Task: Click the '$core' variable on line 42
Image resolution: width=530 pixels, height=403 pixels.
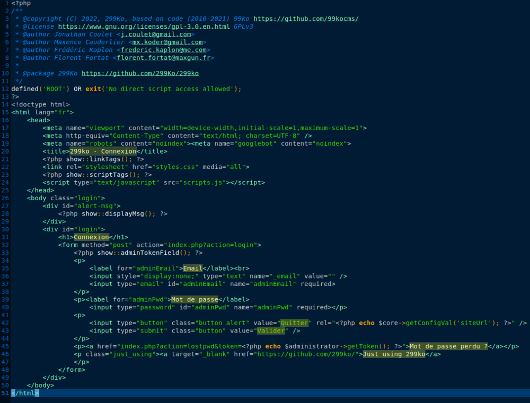Action: click(x=388, y=323)
